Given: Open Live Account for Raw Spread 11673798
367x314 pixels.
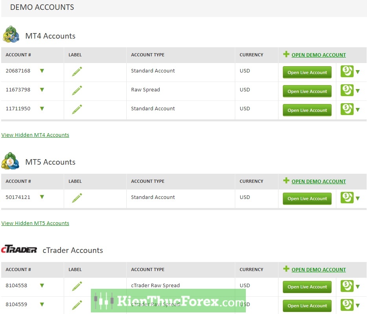Looking at the screenshot, I should (307, 91).
